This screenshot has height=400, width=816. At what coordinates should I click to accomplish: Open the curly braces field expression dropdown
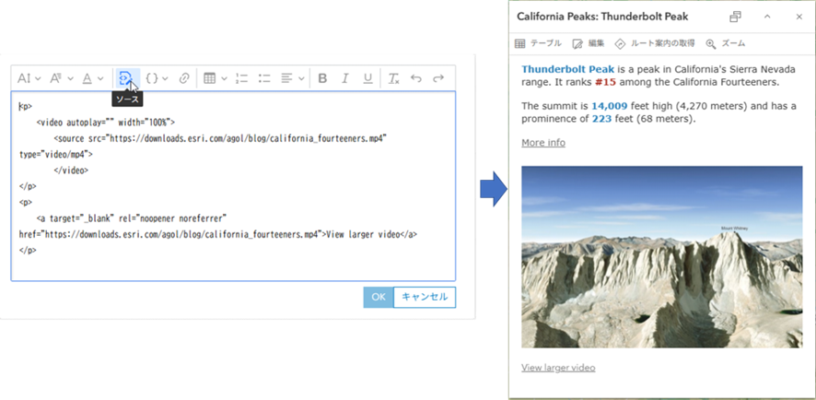(157, 78)
